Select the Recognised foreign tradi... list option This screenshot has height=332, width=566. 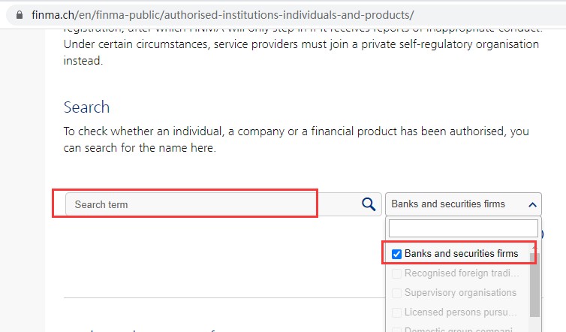point(461,273)
